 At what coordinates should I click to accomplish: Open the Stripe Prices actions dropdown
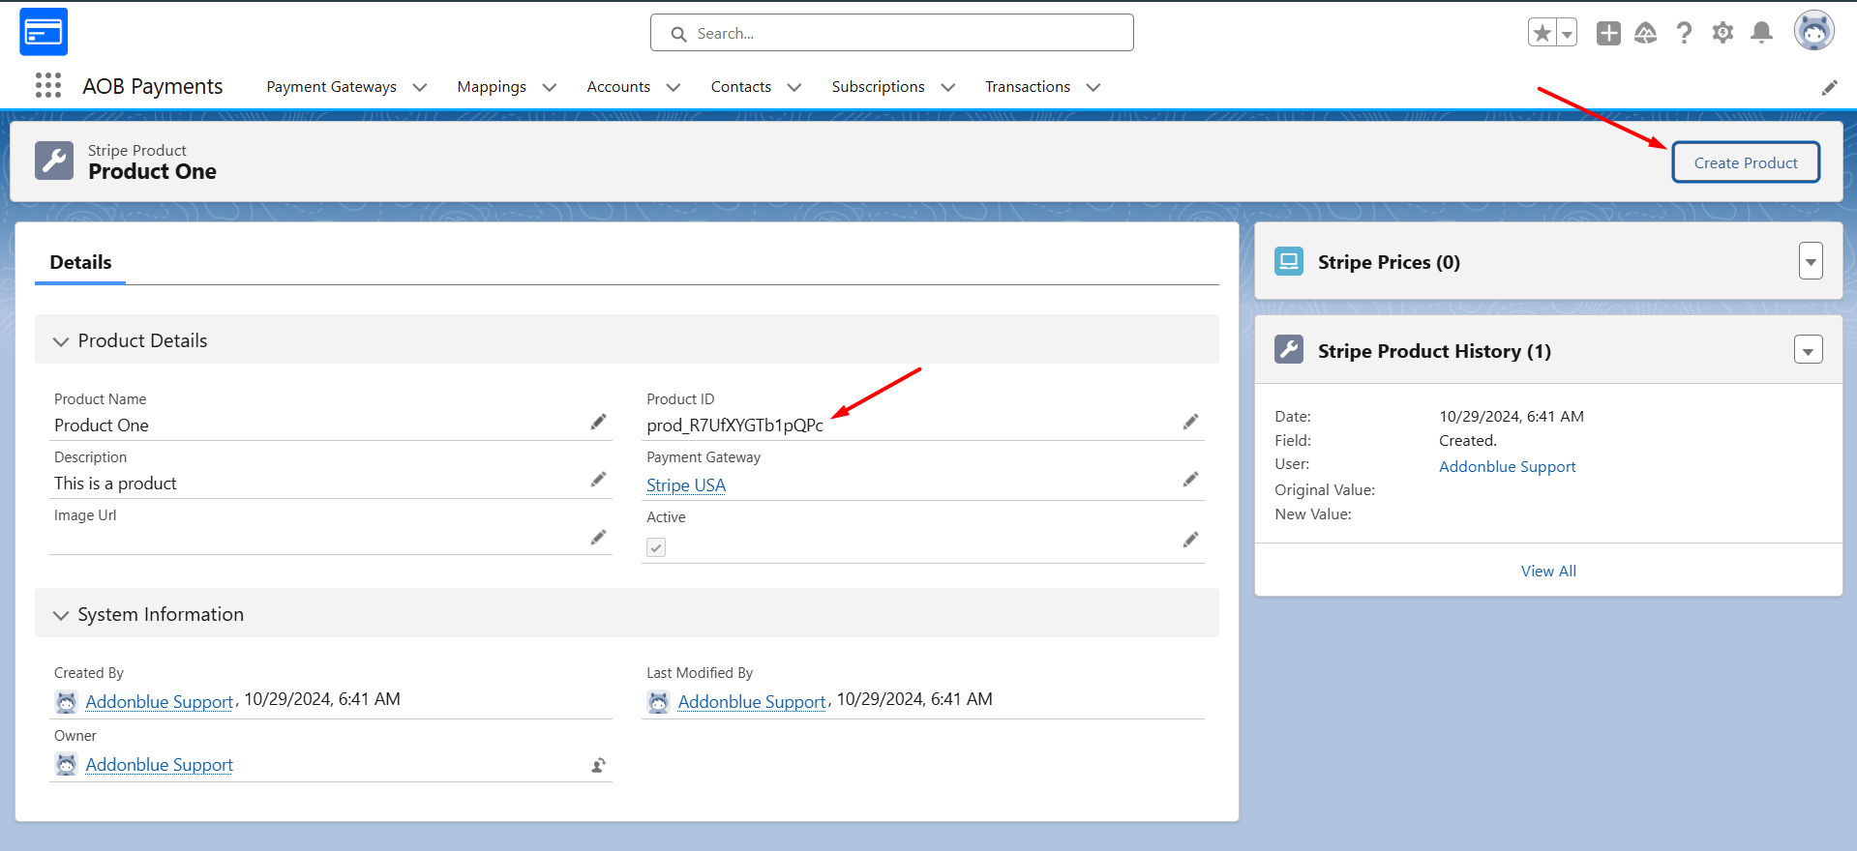coord(1811,261)
